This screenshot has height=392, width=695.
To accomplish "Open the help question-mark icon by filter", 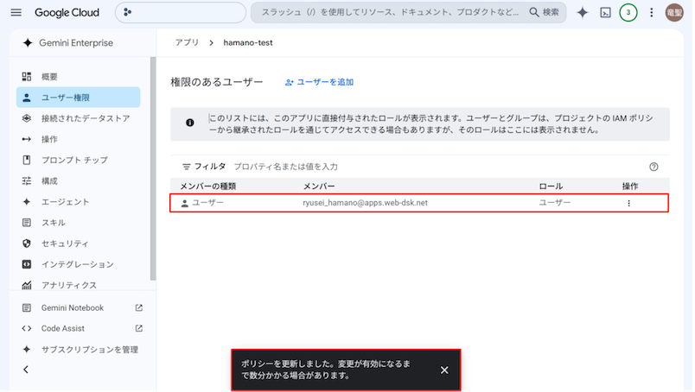I will tap(654, 167).
